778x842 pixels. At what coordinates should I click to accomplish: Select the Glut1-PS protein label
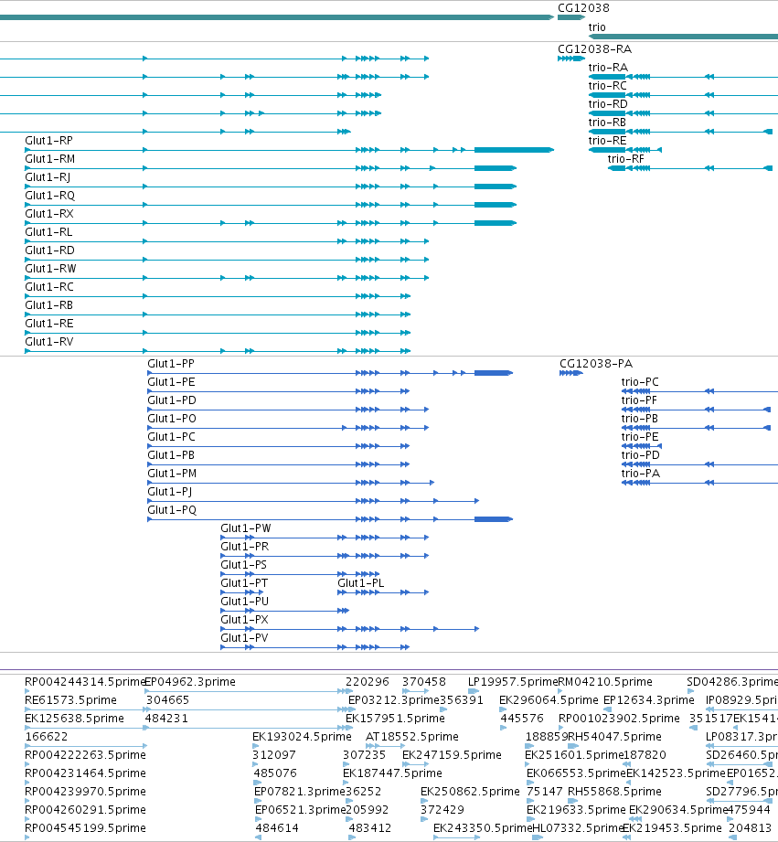244,564
